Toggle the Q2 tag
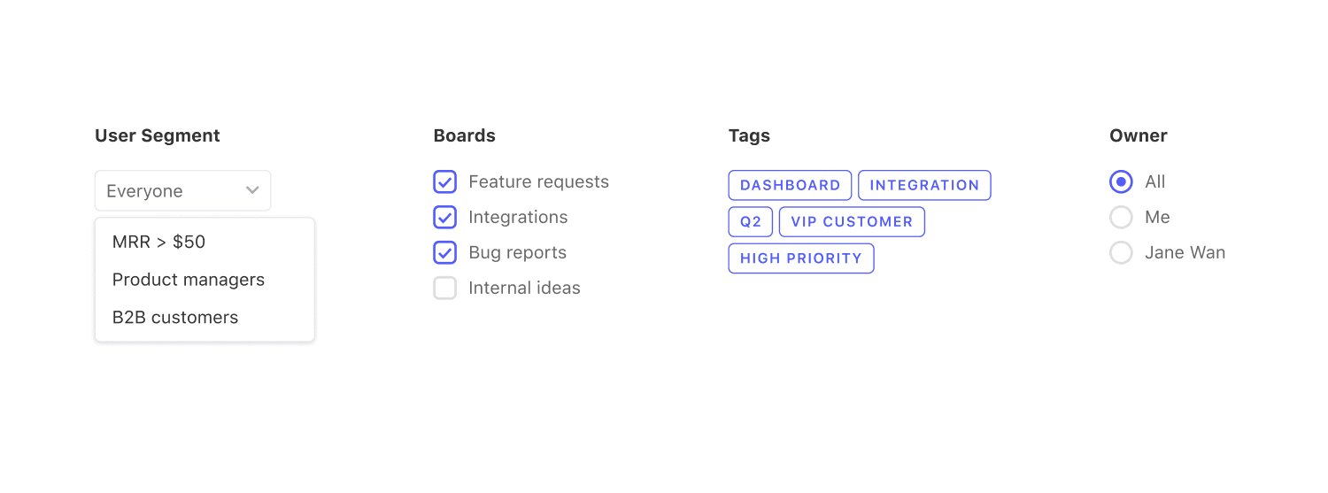 pyautogui.click(x=751, y=221)
